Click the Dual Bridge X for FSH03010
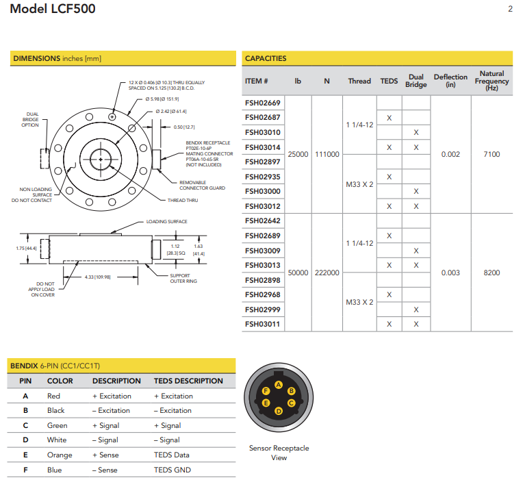 point(416,132)
